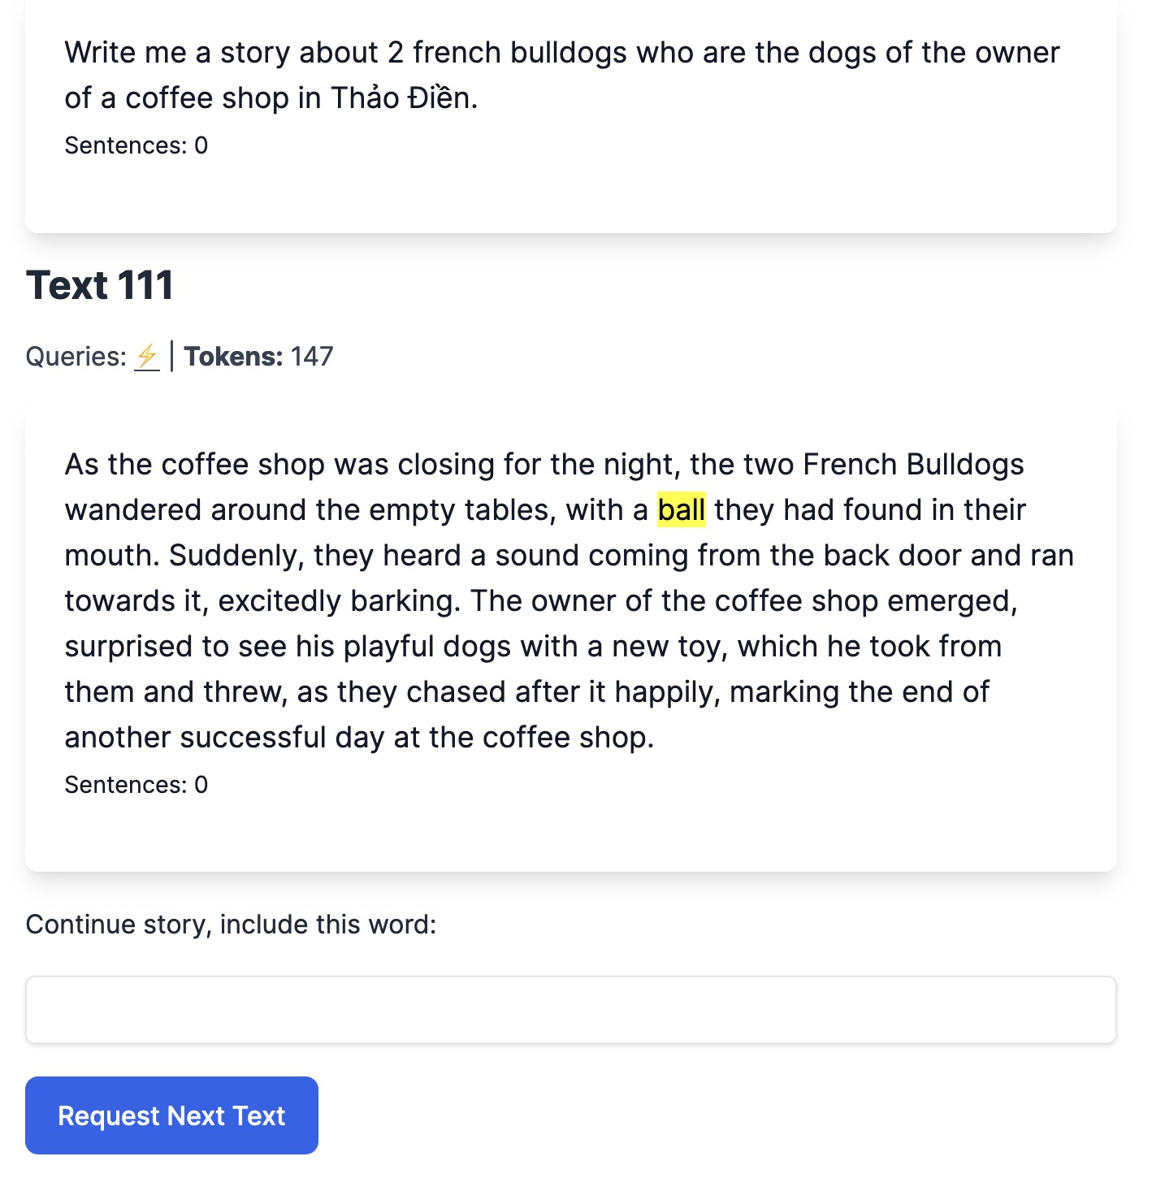Click the lightning bolt queries icon

pos(146,356)
